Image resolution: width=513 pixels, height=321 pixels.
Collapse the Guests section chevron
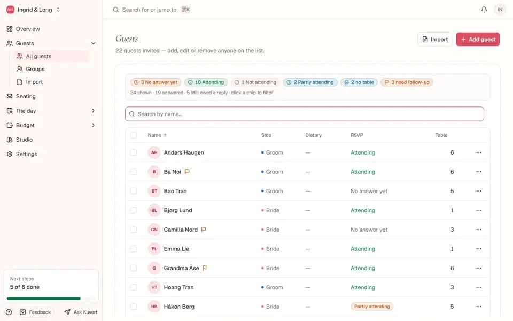coord(93,43)
